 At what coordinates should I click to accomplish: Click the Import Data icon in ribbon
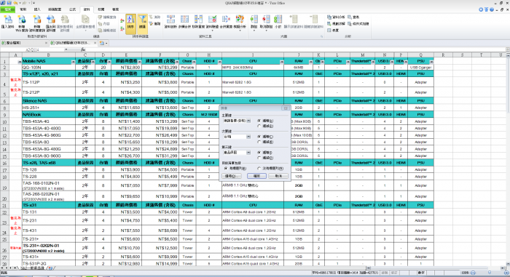[8, 20]
